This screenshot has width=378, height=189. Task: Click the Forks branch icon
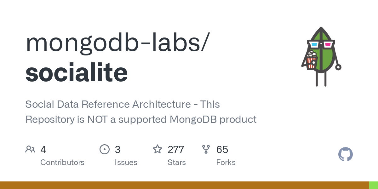206,149
